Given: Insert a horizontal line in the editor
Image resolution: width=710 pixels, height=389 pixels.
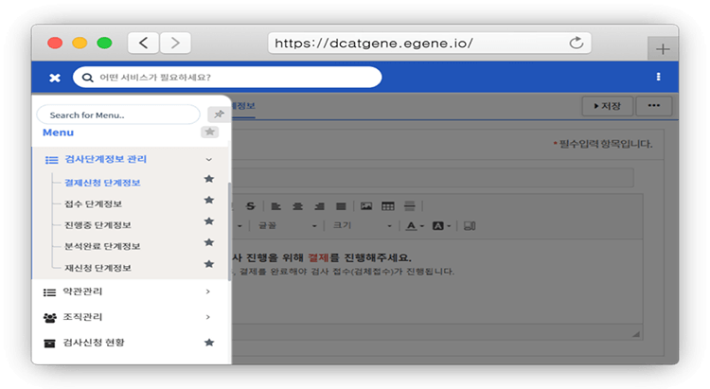Looking at the screenshot, I should click(409, 205).
